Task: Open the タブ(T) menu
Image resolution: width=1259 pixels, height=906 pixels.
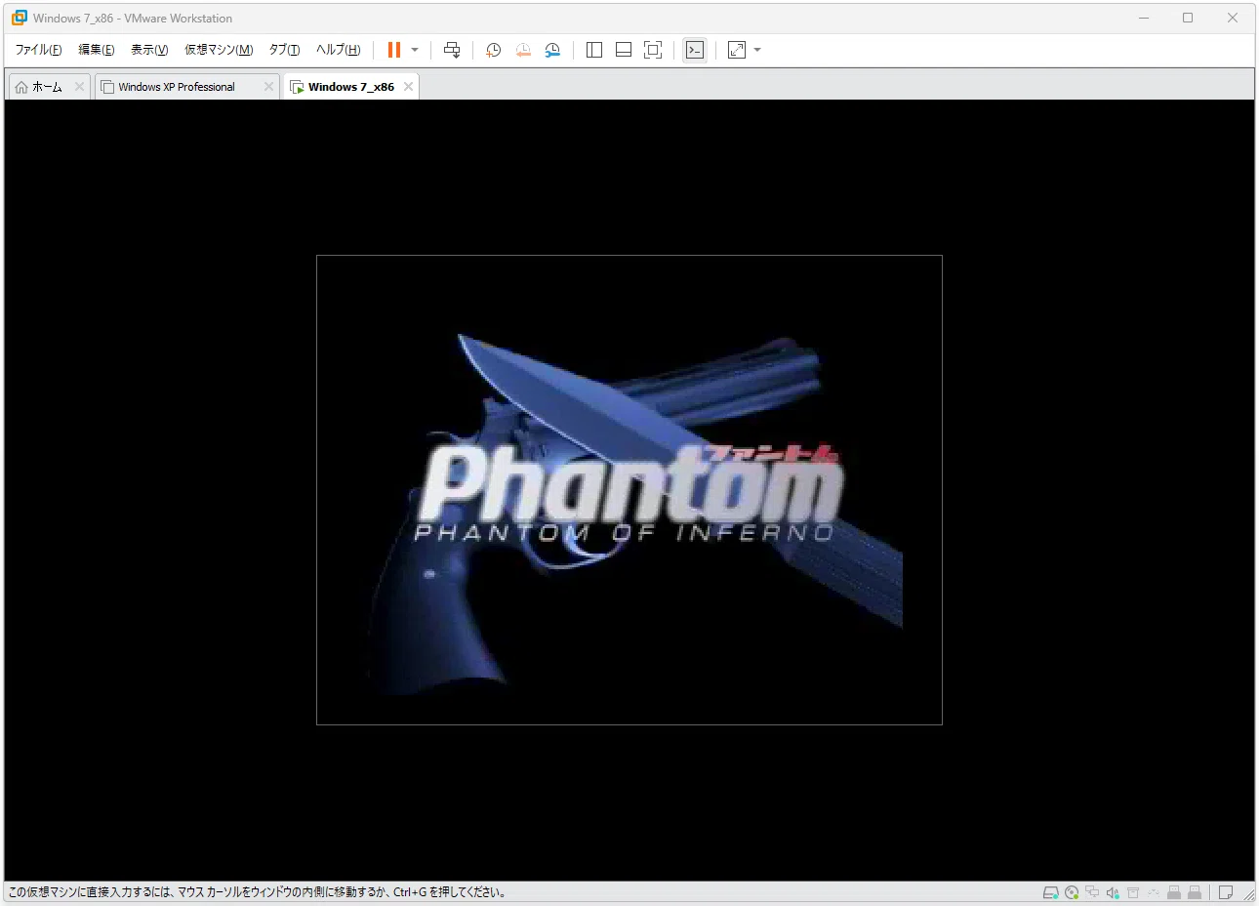Action: [x=284, y=50]
